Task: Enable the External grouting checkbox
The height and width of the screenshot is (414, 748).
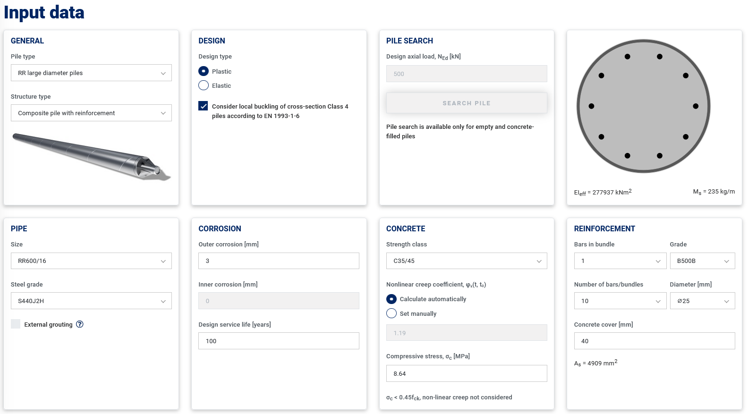Action: click(x=16, y=324)
